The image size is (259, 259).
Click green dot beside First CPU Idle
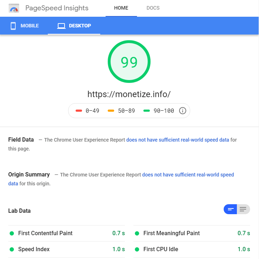click(137, 249)
